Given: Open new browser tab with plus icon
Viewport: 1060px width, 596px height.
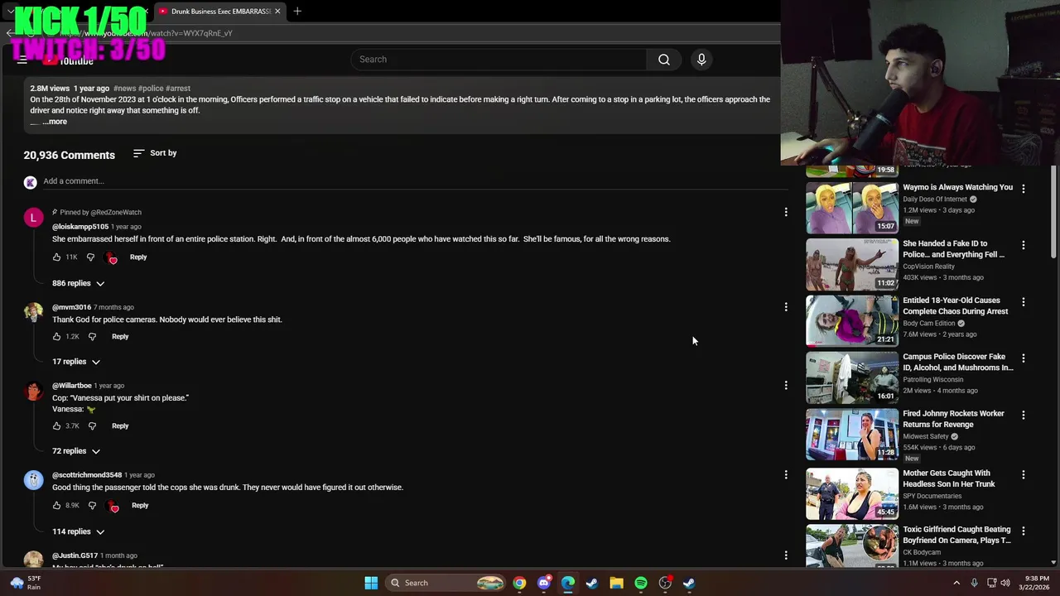Looking at the screenshot, I should 297,11.
